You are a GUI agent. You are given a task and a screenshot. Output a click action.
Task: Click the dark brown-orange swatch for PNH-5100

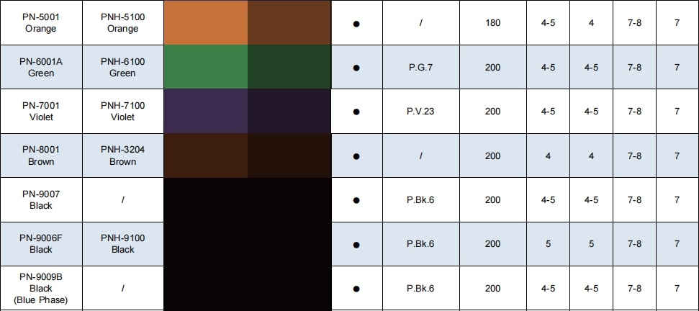289,22
